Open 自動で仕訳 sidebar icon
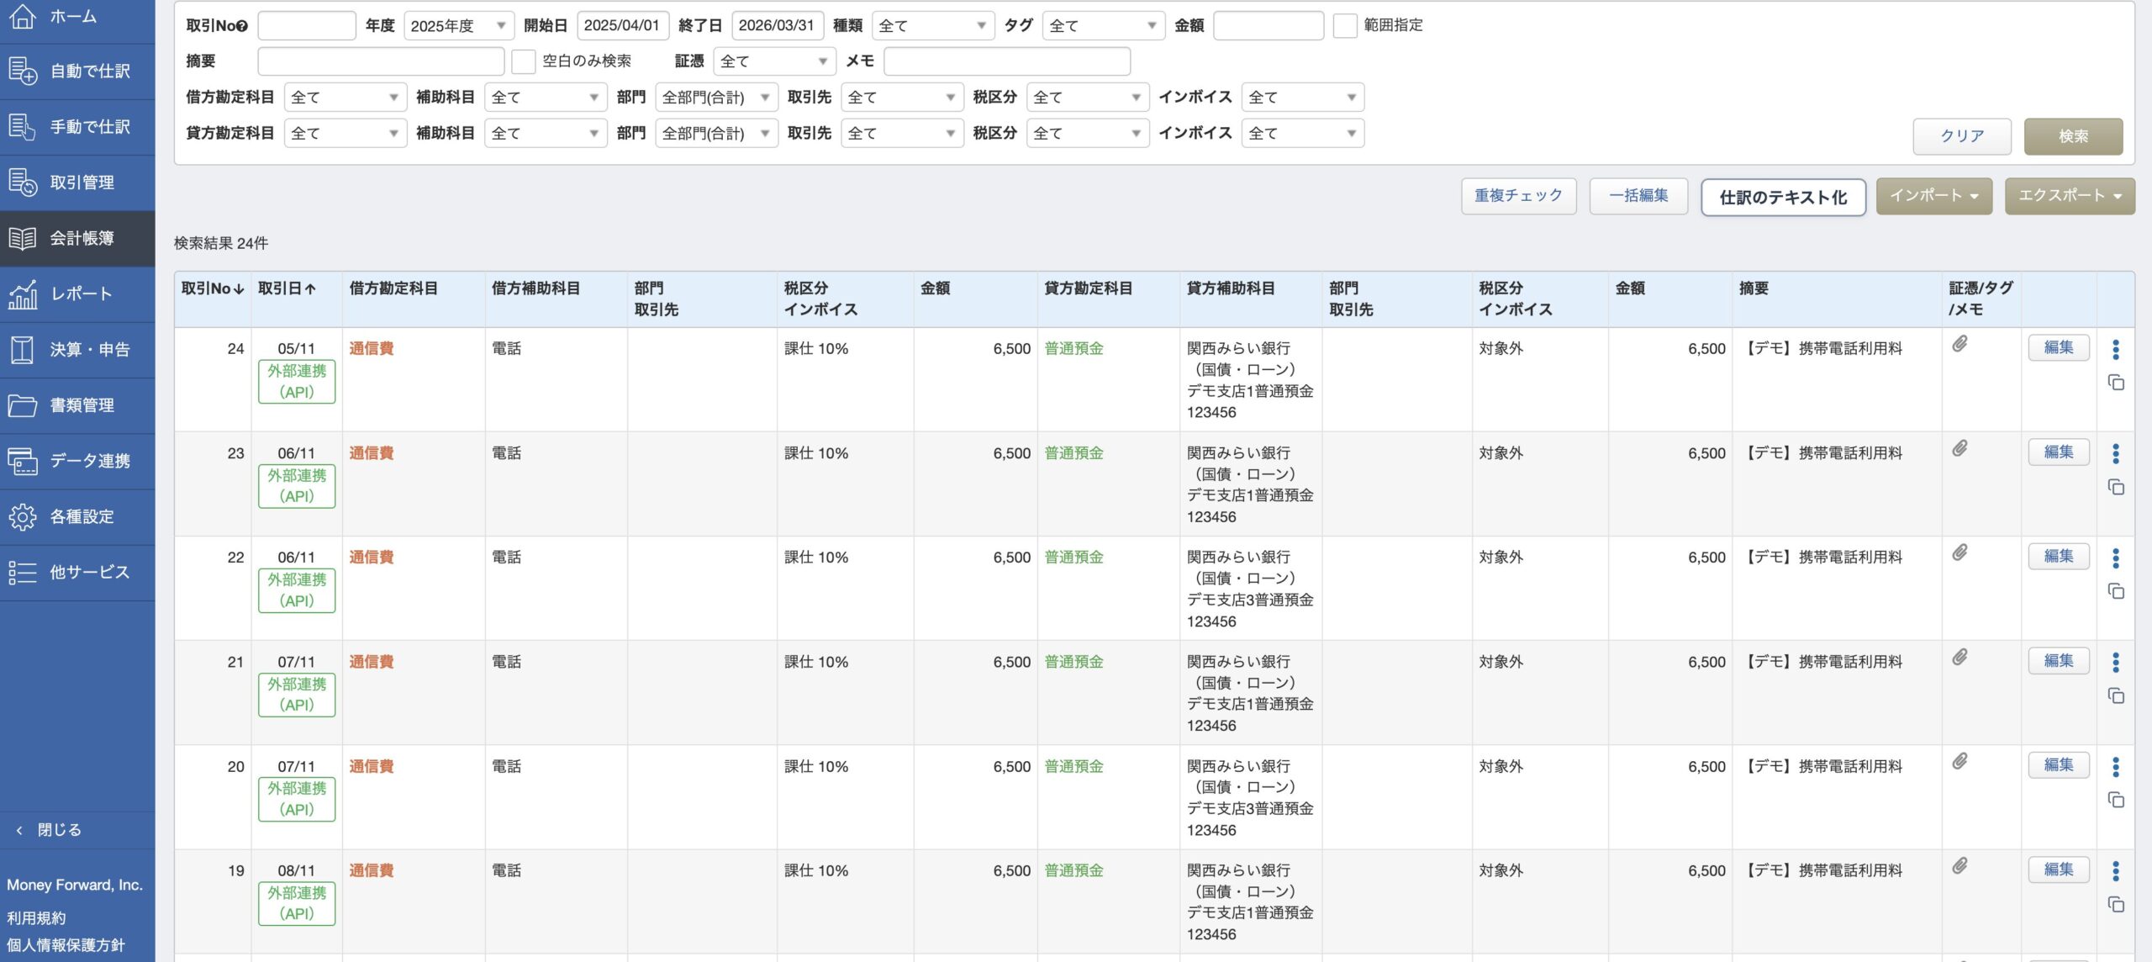This screenshot has width=2152, height=962. tap(23, 71)
